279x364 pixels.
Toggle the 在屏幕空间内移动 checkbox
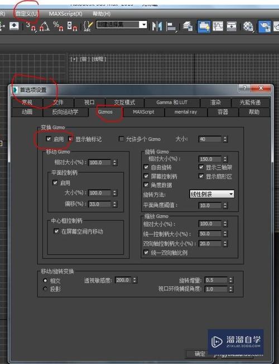56,231
